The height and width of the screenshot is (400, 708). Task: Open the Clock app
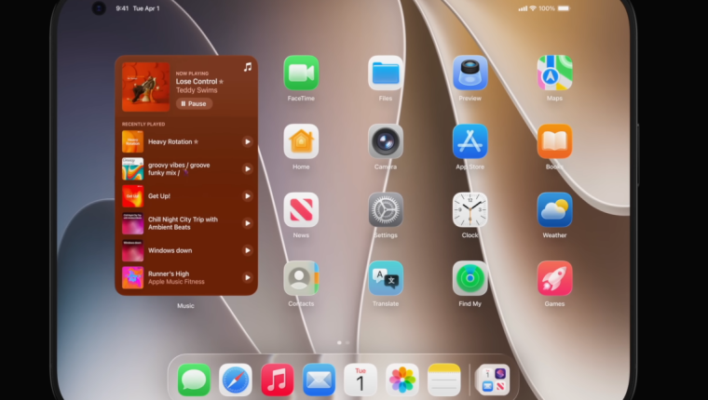point(470,210)
